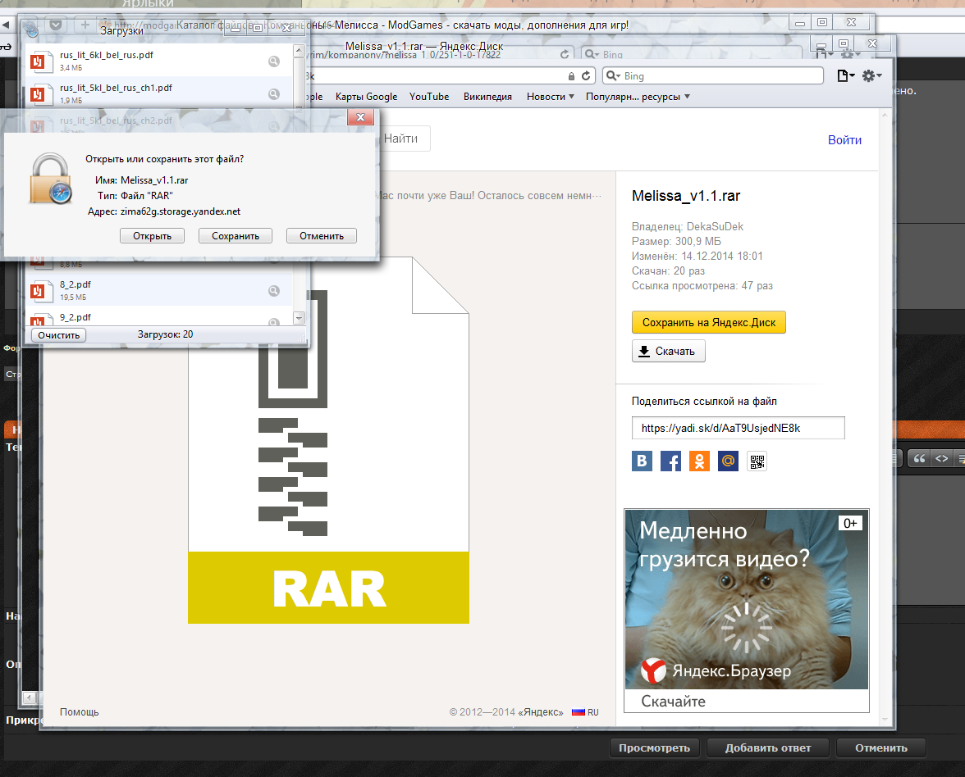Screen dimensions: 965x777
Task: Click the RAR file preview thumbnail
Action: click(328, 440)
